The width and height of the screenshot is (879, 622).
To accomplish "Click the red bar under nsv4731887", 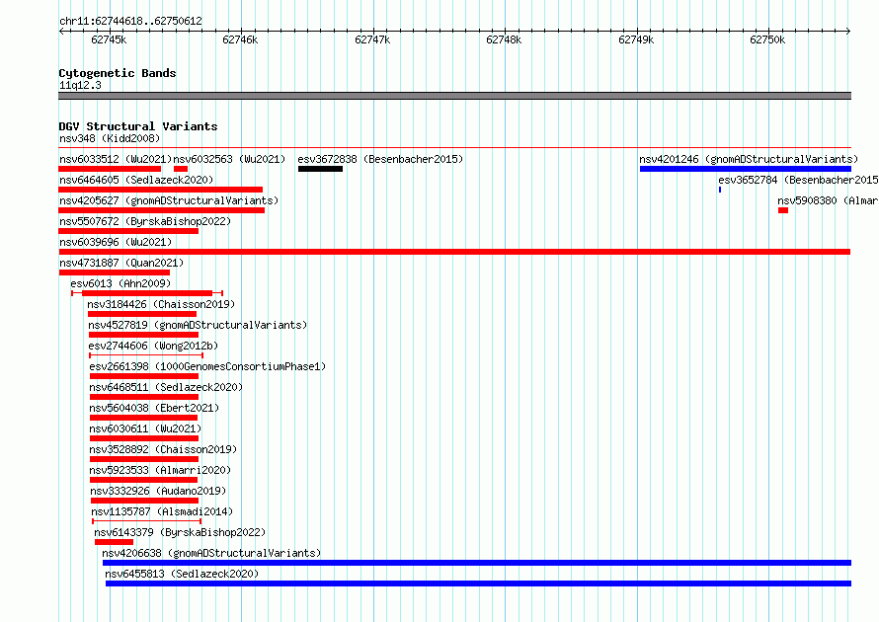I will tap(115, 272).
